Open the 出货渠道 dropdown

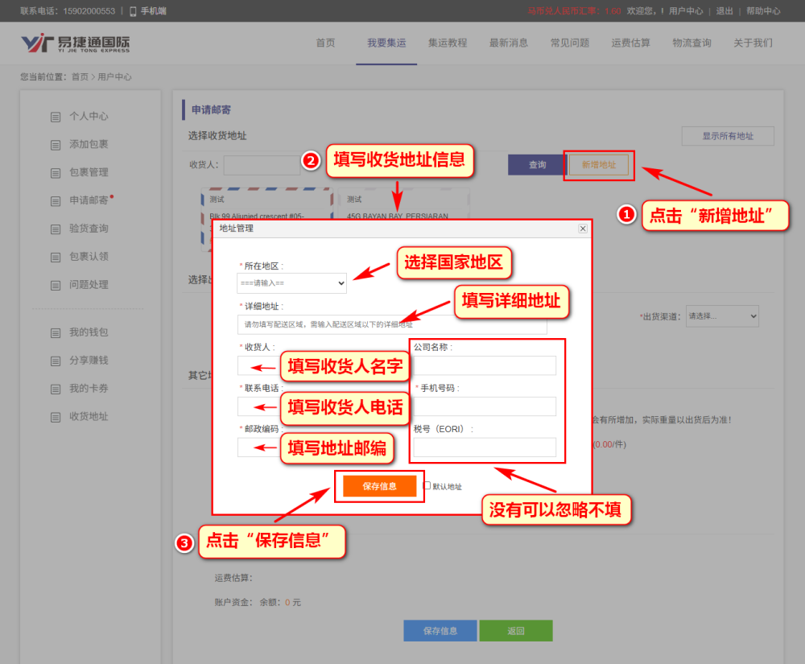722,316
